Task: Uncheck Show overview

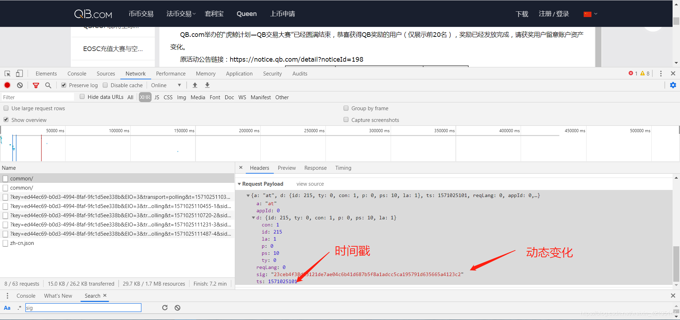Action: (6, 119)
